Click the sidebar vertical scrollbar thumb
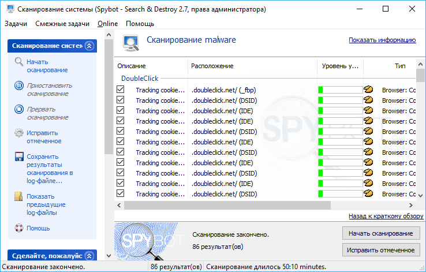This screenshot has width=426, height=272. [109, 97]
